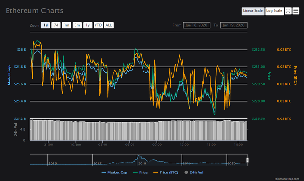Click the Ethereum Charts title
The width and height of the screenshot is (304, 181).
pyautogui.click(x=35, y=10)
